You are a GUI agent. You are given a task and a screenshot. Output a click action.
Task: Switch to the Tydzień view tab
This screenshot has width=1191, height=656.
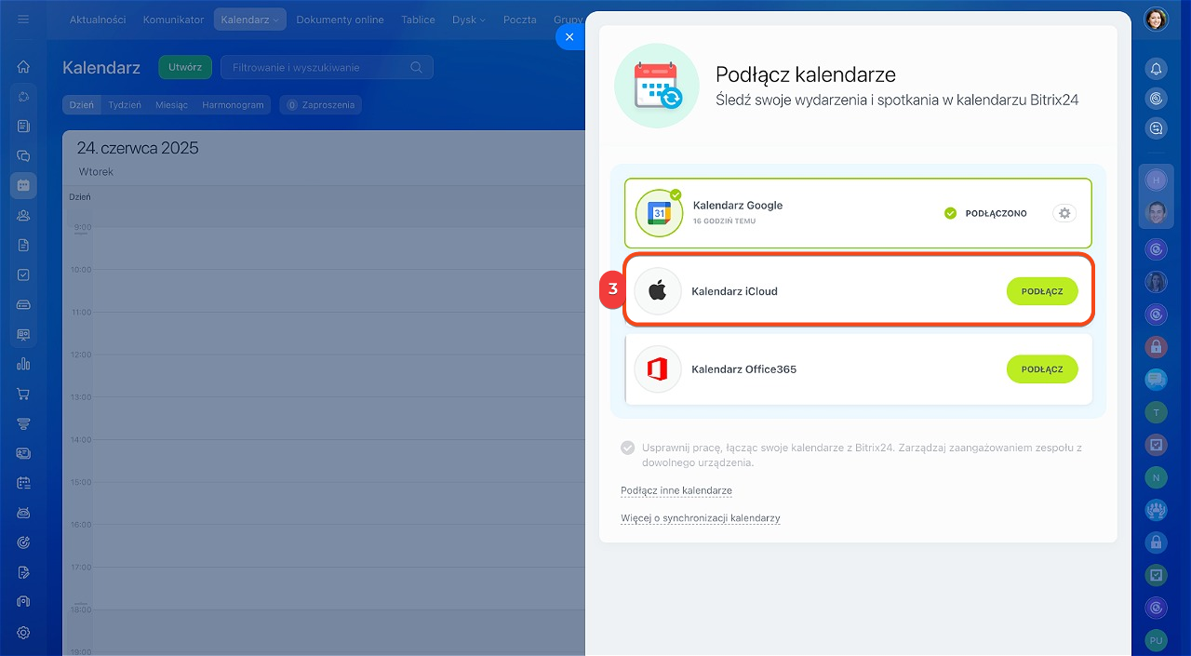pyautogui.click(x=125, y=105)
